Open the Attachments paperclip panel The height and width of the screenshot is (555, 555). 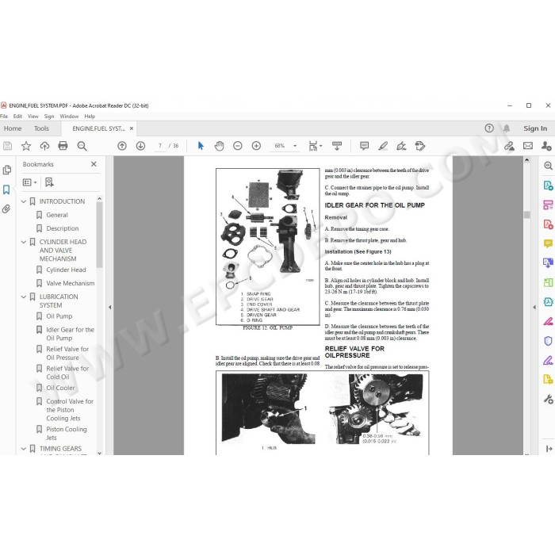(6, 209)
